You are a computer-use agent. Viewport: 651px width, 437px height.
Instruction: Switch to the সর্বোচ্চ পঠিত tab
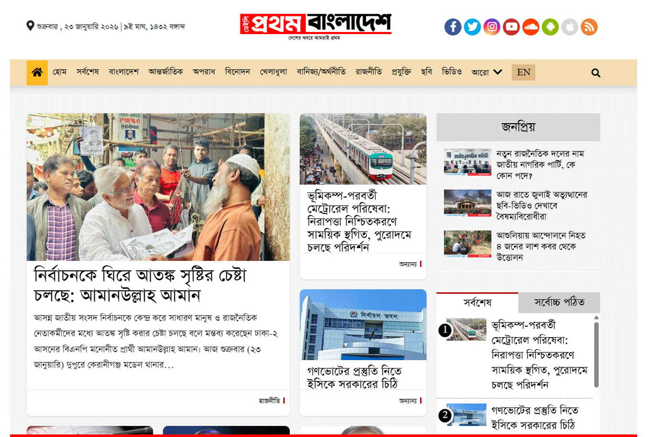[559, 302]
